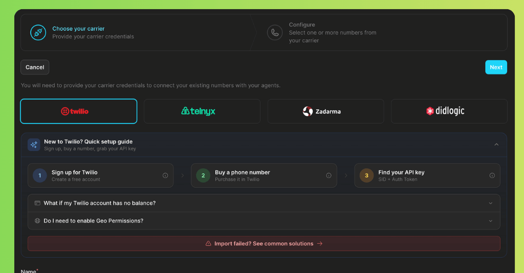Click the credit card icon by the balance question

37,203
